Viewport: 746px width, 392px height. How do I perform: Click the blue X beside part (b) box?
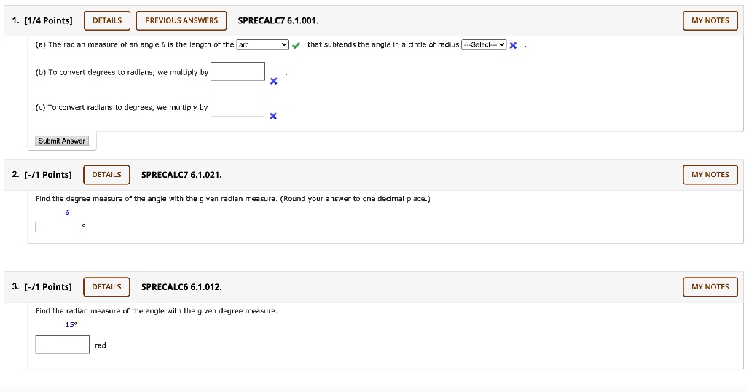[274, 82]
